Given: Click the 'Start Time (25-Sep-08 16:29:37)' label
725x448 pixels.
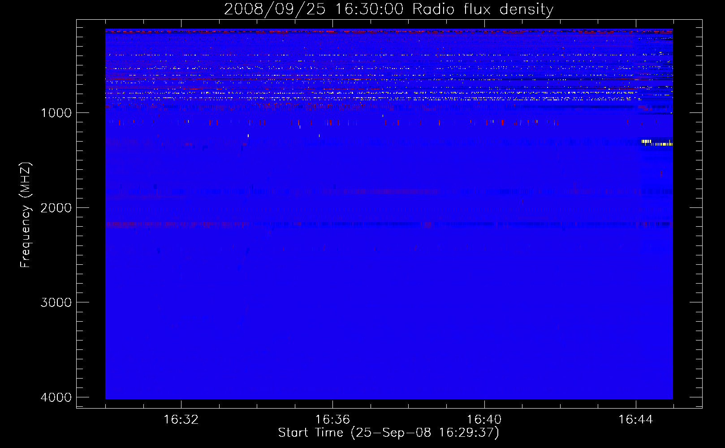Looking at the screenshot, I should [x=388, y=433].
